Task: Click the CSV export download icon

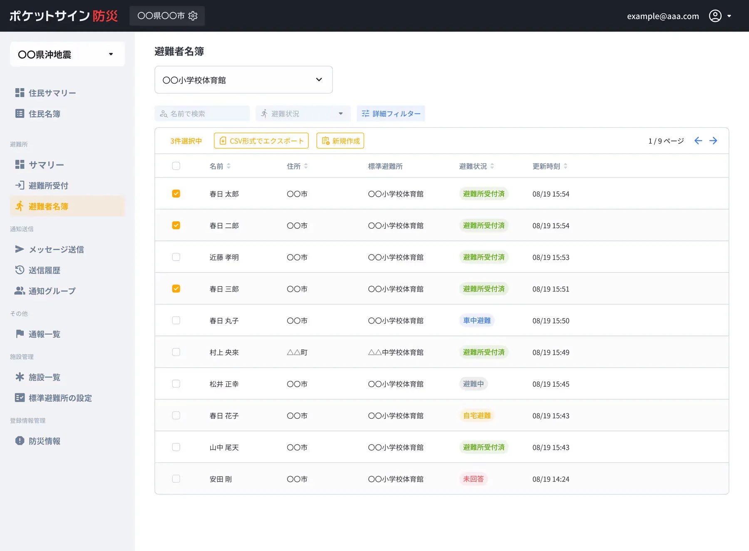Action: pyautogui.click(x=223, y=141)
